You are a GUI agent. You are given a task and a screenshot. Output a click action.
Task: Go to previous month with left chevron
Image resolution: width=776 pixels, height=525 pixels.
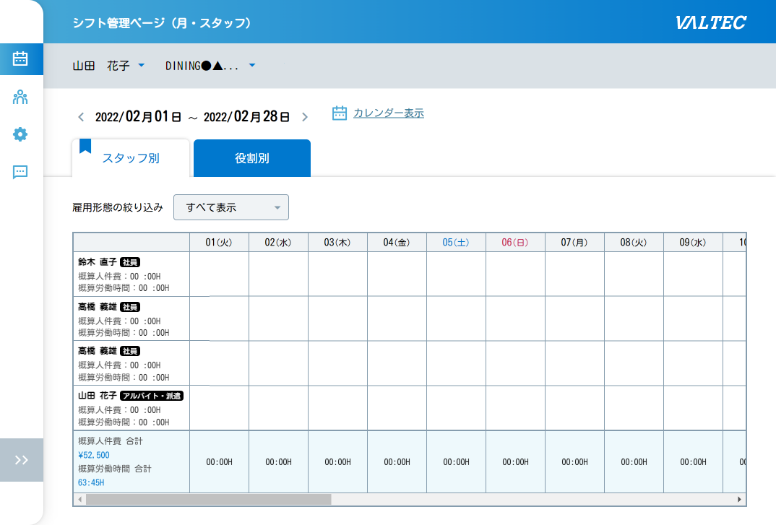(x=80, y=116)
